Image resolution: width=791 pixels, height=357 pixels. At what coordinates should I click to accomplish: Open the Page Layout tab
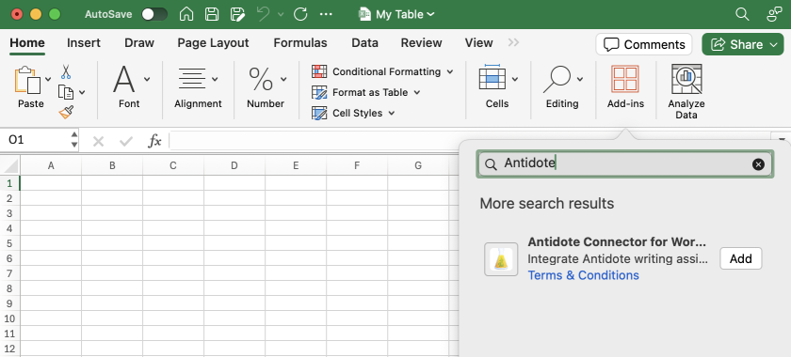tap(213, 43)
